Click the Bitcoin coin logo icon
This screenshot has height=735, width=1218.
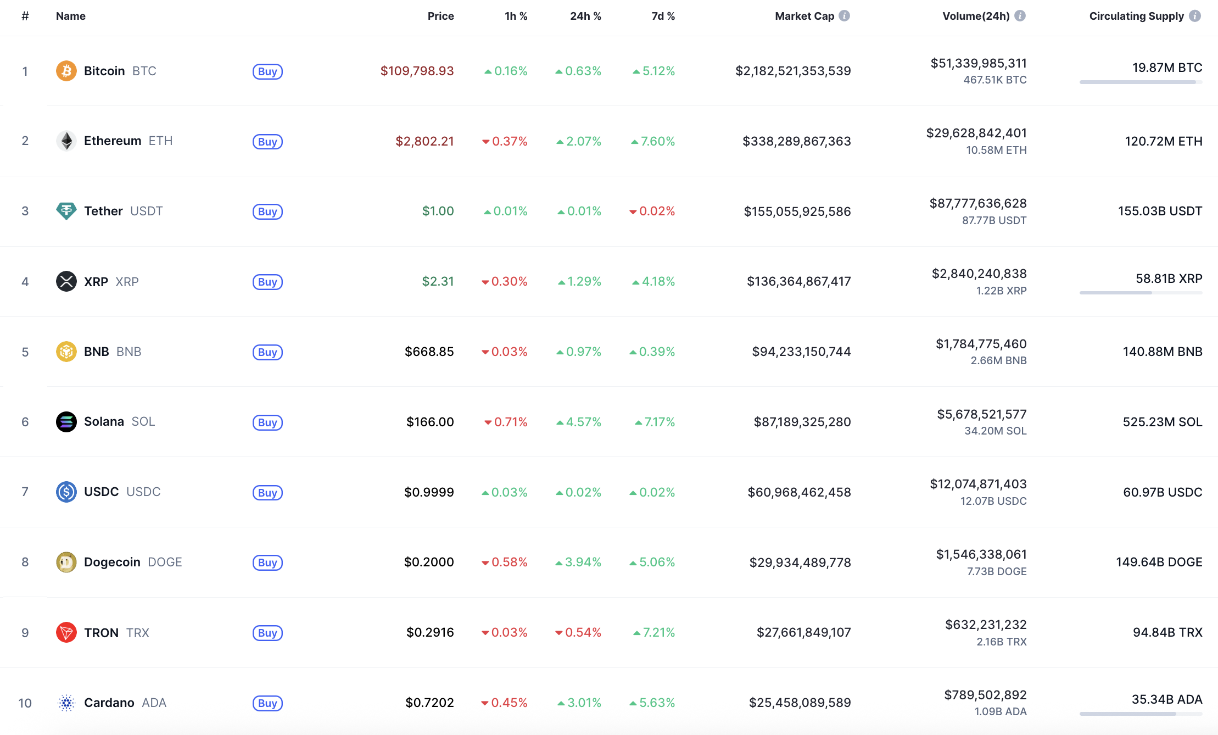[66, 71]
